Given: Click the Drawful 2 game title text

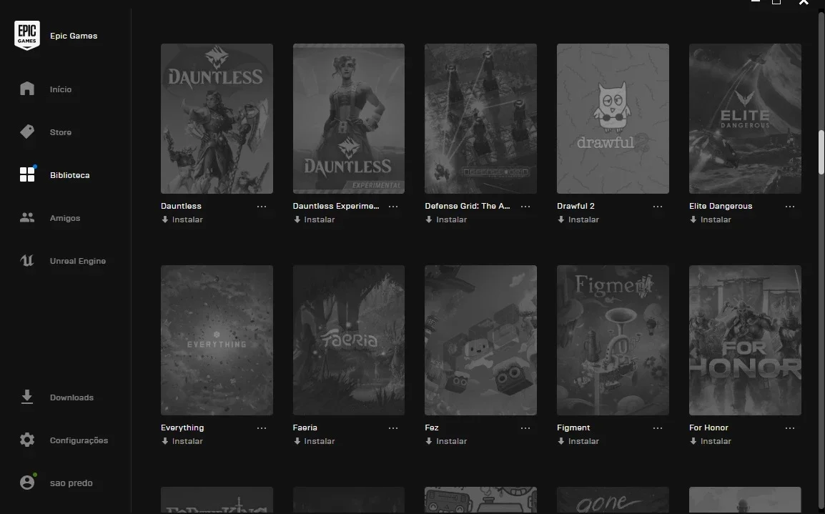Looking at the screenshot, I should click(x=575, y=206).
